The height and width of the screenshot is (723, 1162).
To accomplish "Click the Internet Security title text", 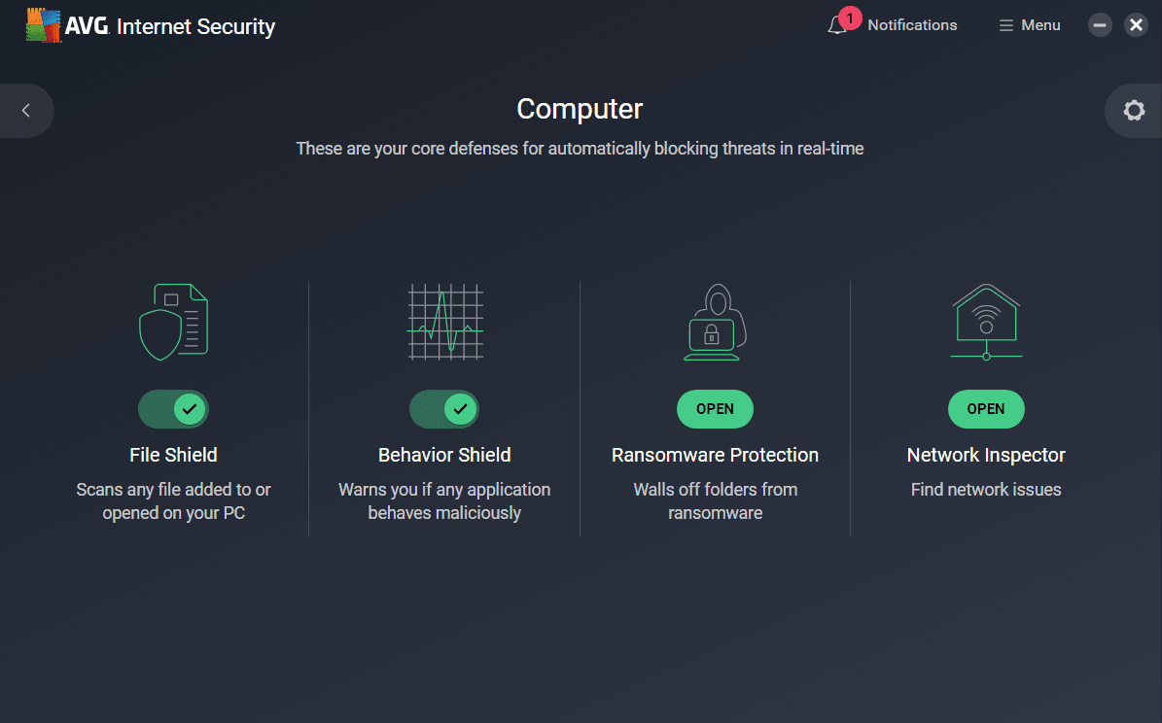I will (x=194, y=26).
